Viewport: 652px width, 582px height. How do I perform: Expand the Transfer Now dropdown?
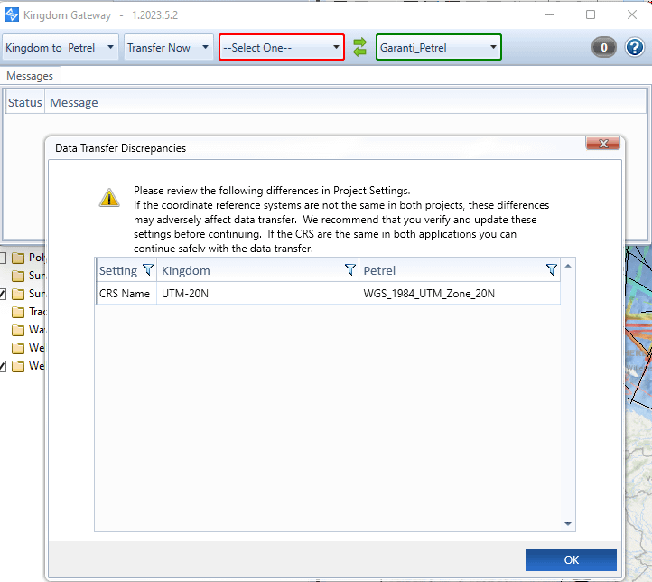click(x=168, y=48)
